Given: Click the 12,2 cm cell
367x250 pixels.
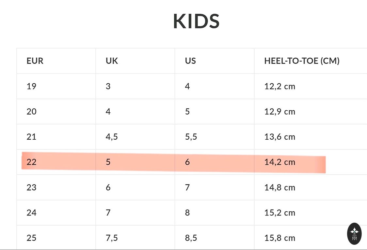Looking at the screenshot, I should (x=279, y=86).
